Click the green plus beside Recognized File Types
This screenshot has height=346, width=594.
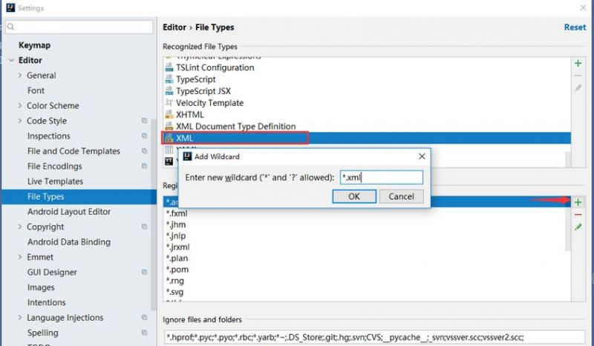[578, 64]
